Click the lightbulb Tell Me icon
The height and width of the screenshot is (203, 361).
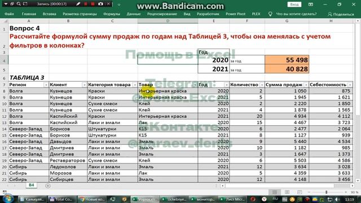pos(270,14)
